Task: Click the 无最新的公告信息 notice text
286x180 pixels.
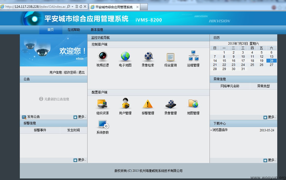Action: [57, 99]
